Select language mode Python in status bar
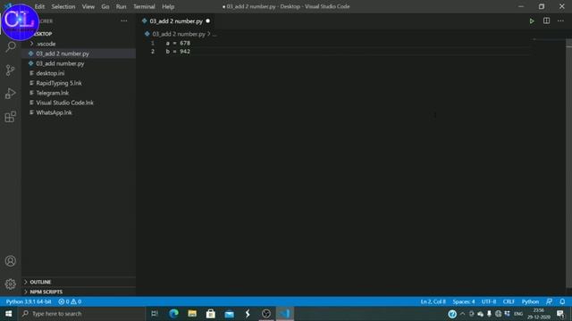This screenshot has height=321, width=572. tap(530, 301)
